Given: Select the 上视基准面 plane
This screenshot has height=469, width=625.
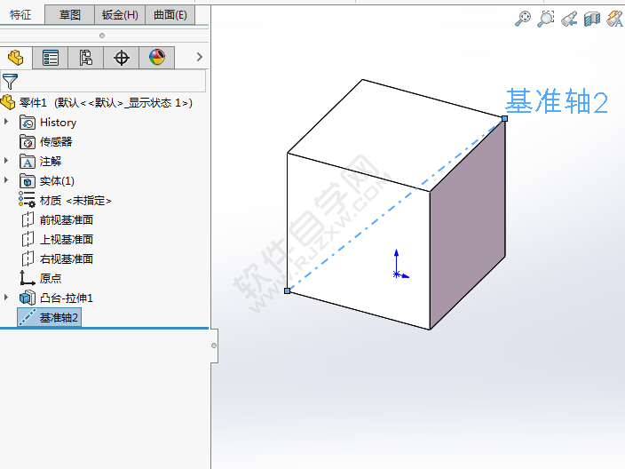Looking at the screenshot, I should [67, 240].
